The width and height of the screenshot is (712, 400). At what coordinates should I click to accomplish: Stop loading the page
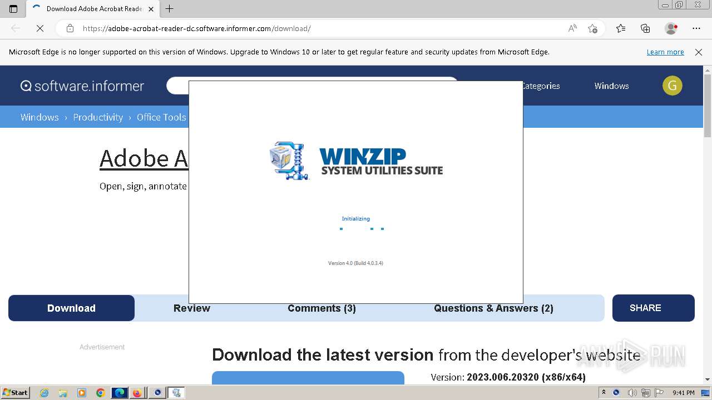(x=40, y=28)
